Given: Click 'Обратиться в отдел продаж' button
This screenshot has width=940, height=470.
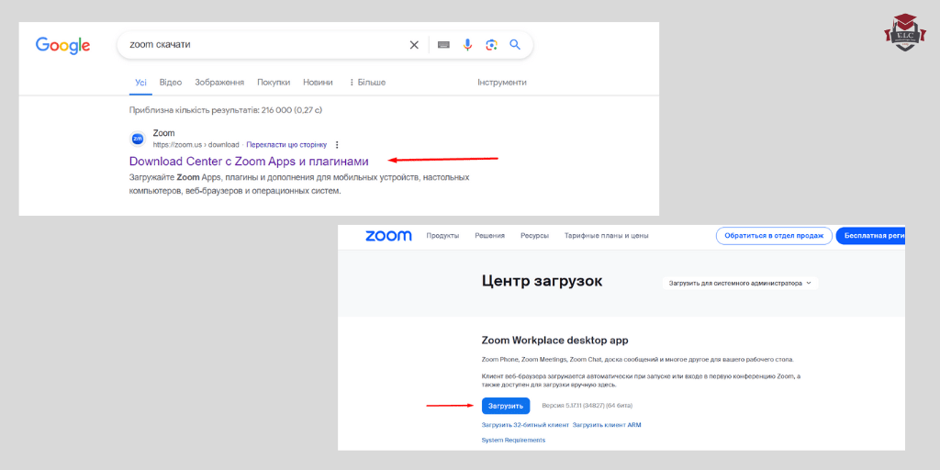Looking at the screenshot, I should pyautogui.click(x=774, y=236).
